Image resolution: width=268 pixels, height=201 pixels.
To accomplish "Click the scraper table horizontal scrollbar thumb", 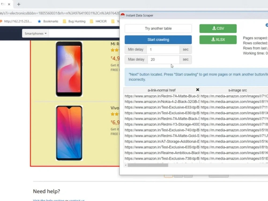I will tap(148, 165).
